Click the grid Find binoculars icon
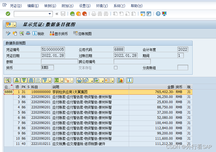Image resolution: width=216 pixels, height=152 pixels. tap(31, 80)
